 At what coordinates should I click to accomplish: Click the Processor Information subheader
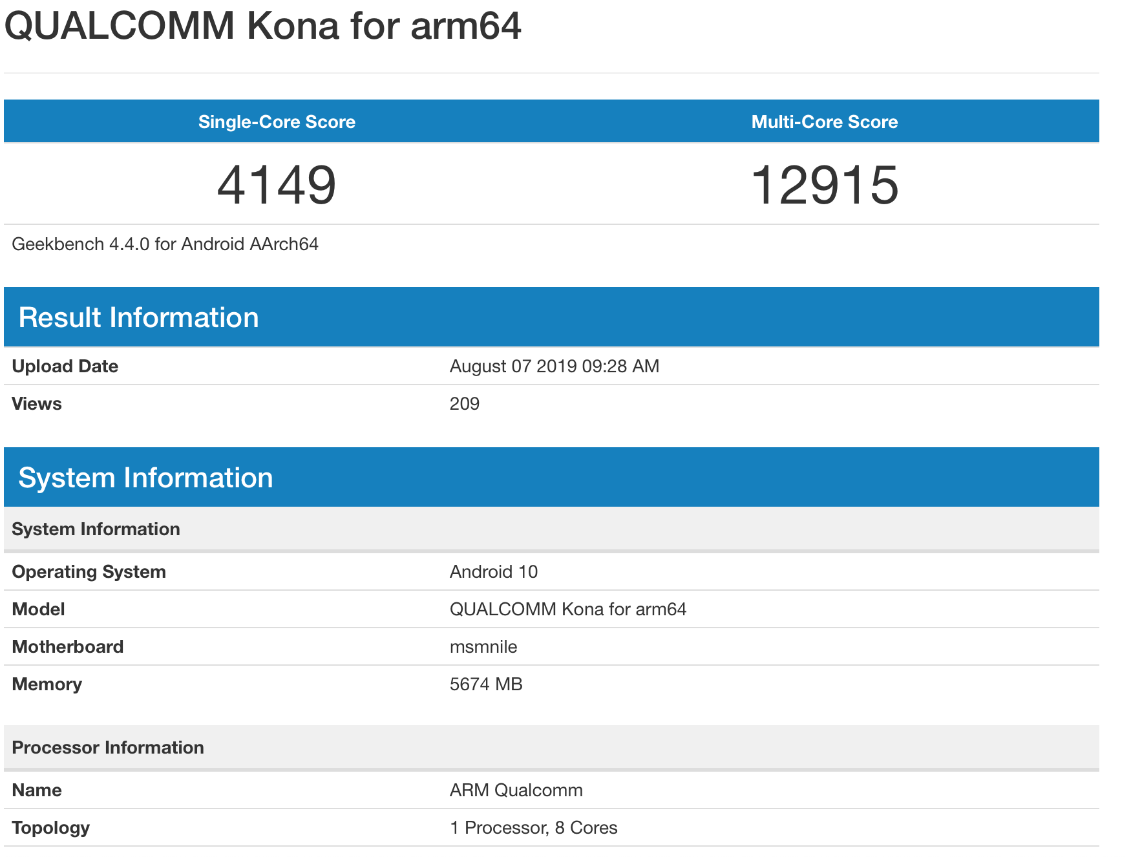coord(551,748)
